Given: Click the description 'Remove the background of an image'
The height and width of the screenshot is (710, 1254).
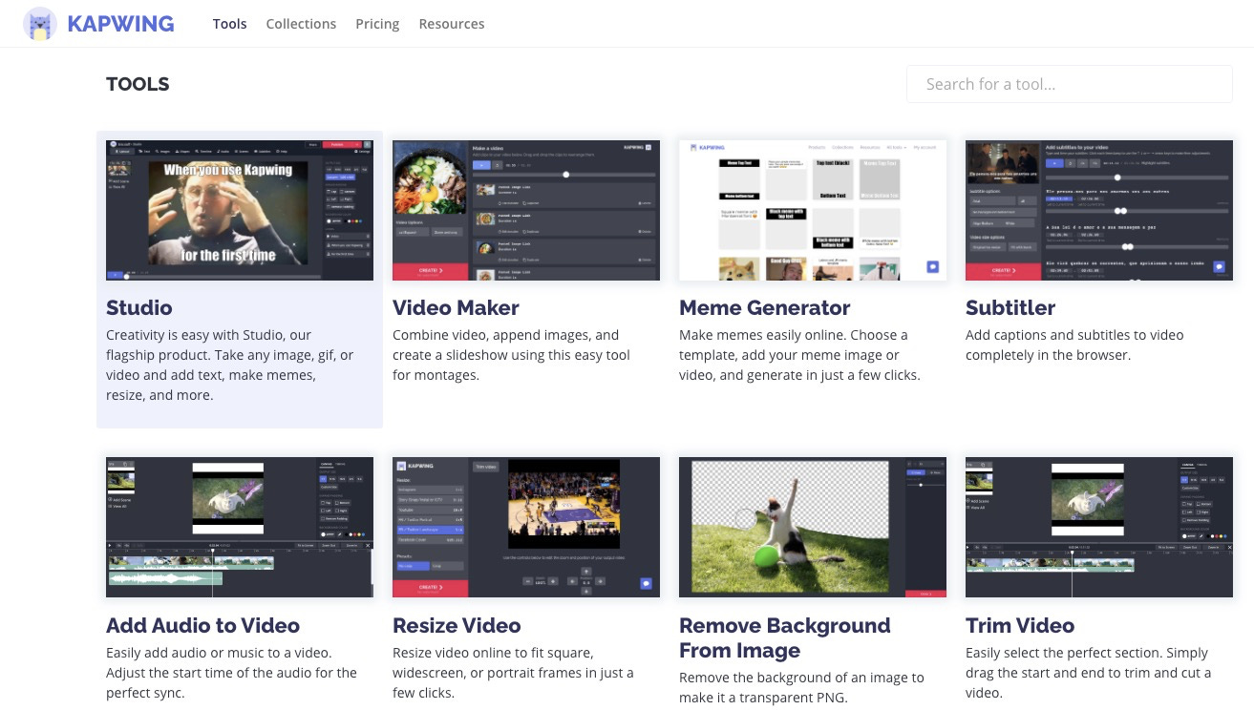Looking at the screenshot, I should coord(801,687).
